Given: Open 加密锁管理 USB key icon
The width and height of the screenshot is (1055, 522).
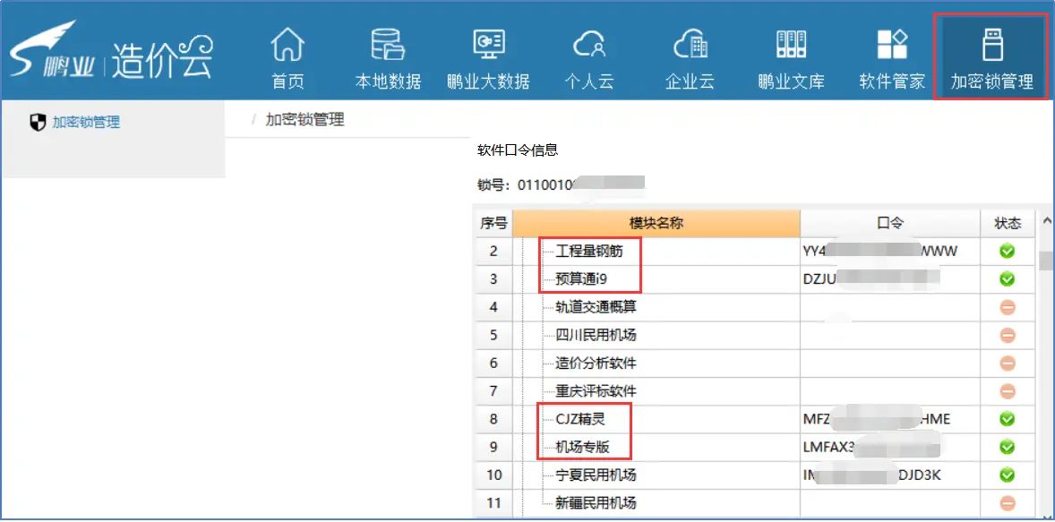Looking at the screenshot, I should pos(991,45).
